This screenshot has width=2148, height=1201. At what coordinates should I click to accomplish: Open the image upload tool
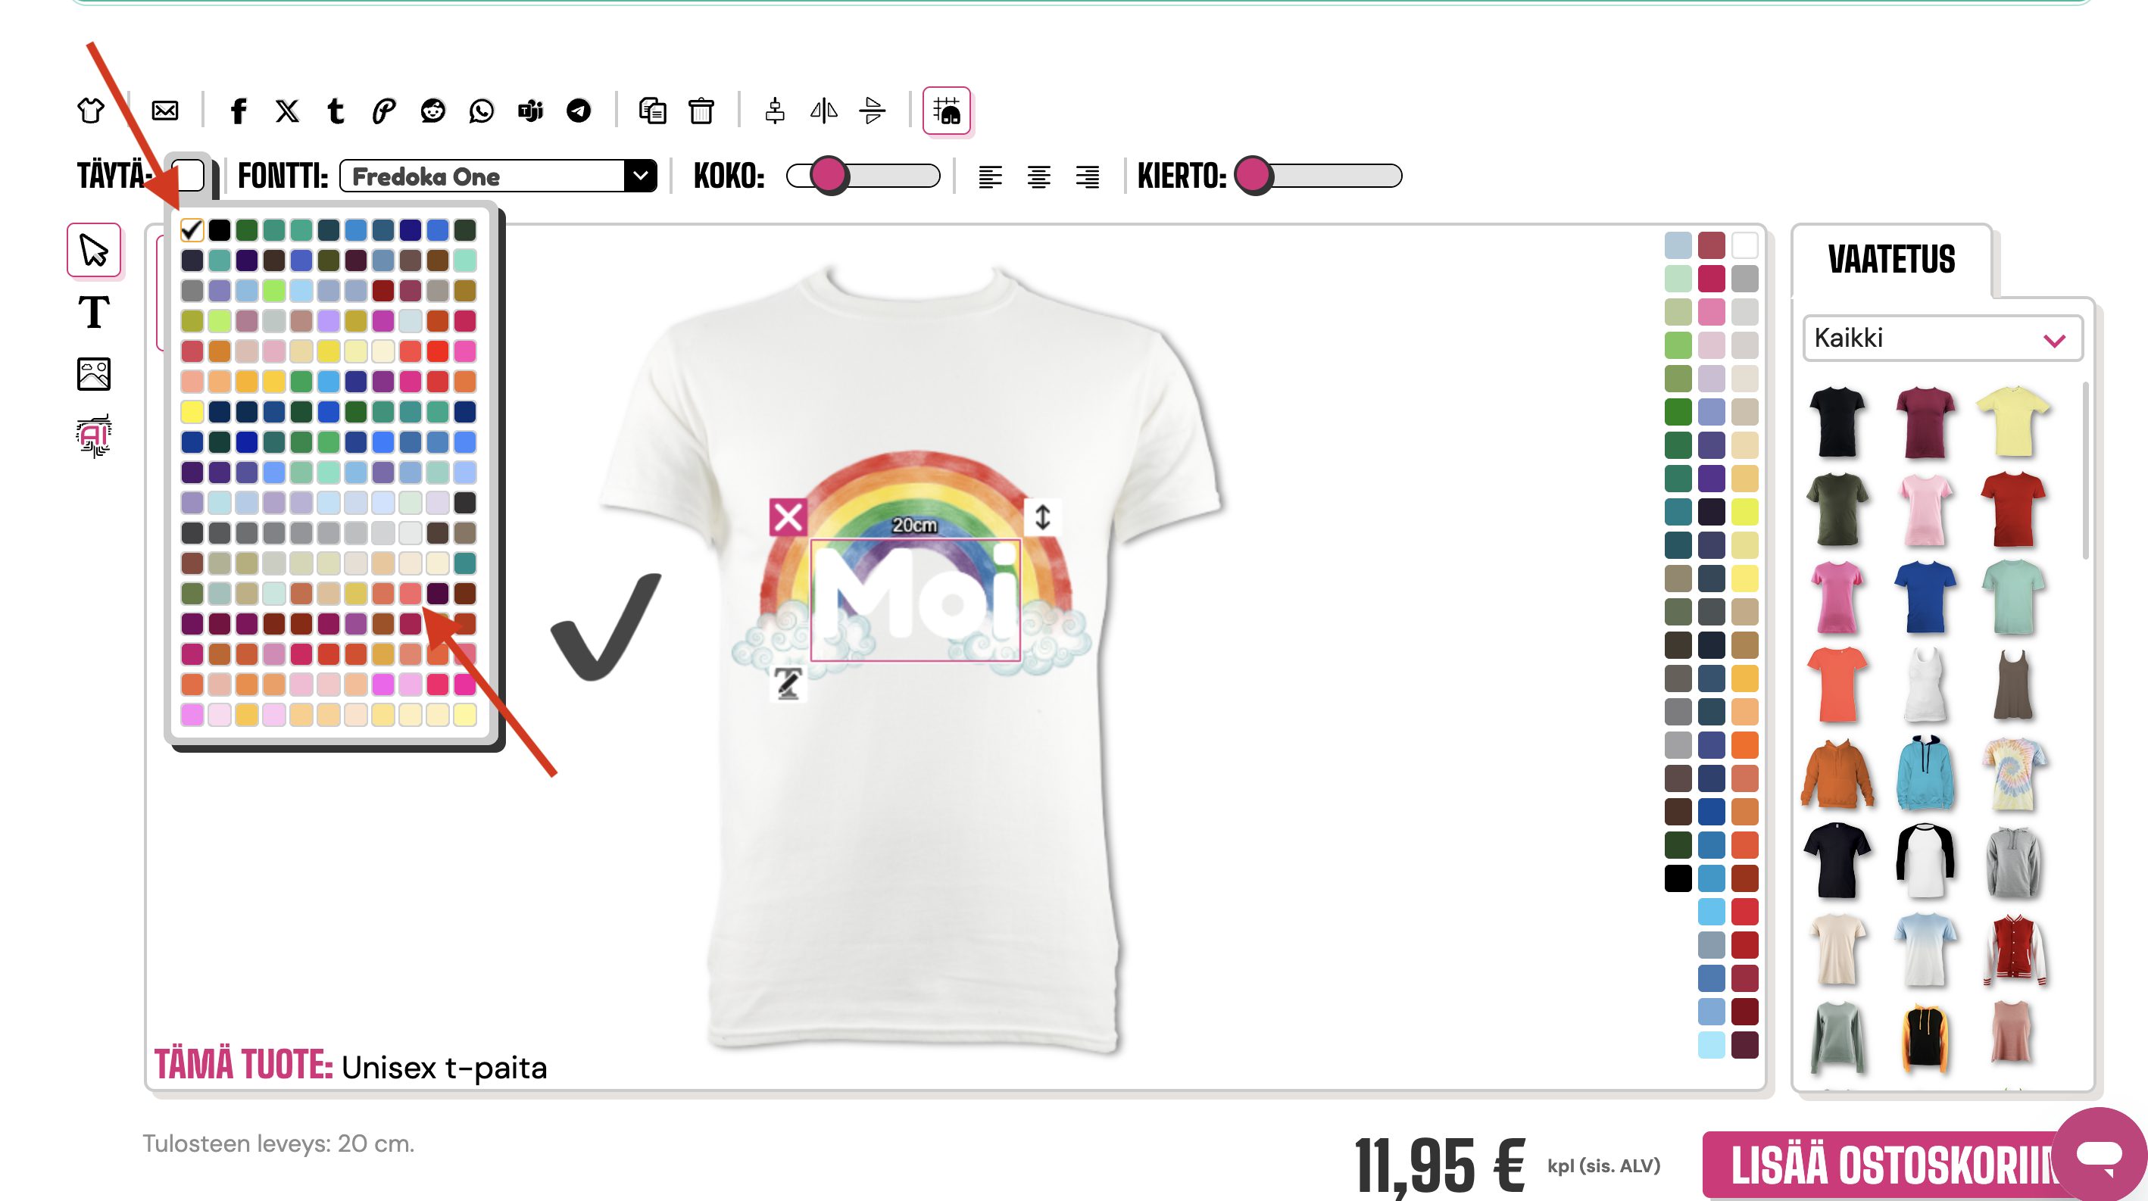point(93,374)
